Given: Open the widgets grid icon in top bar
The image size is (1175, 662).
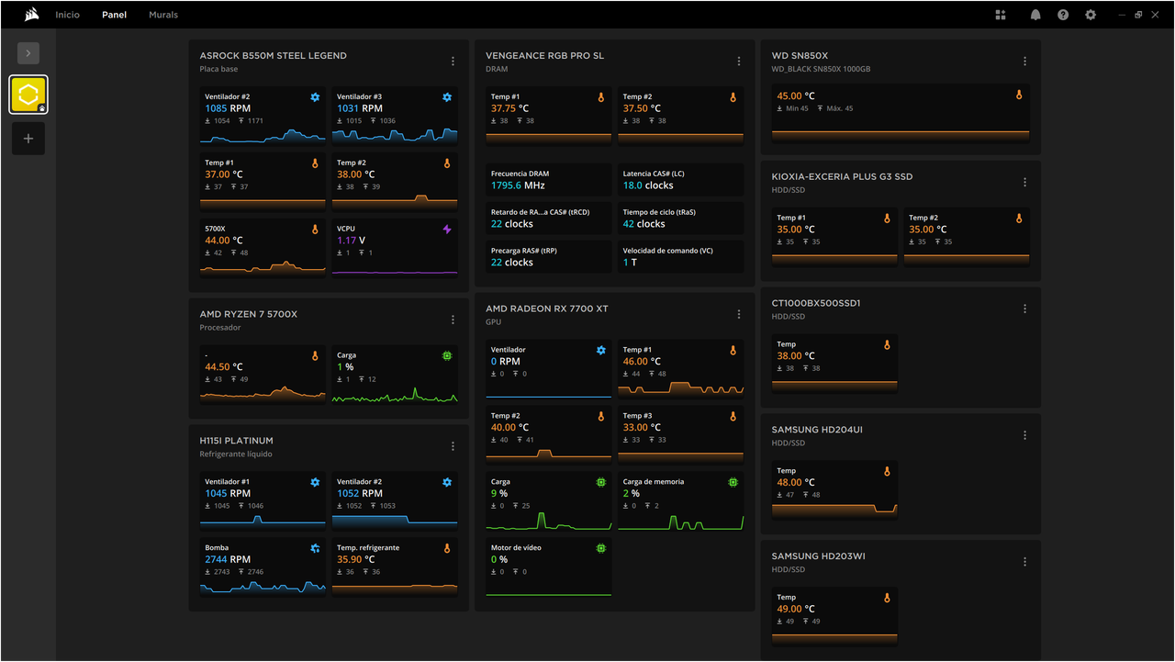Looking at the screenshot, I should 1001,15.
